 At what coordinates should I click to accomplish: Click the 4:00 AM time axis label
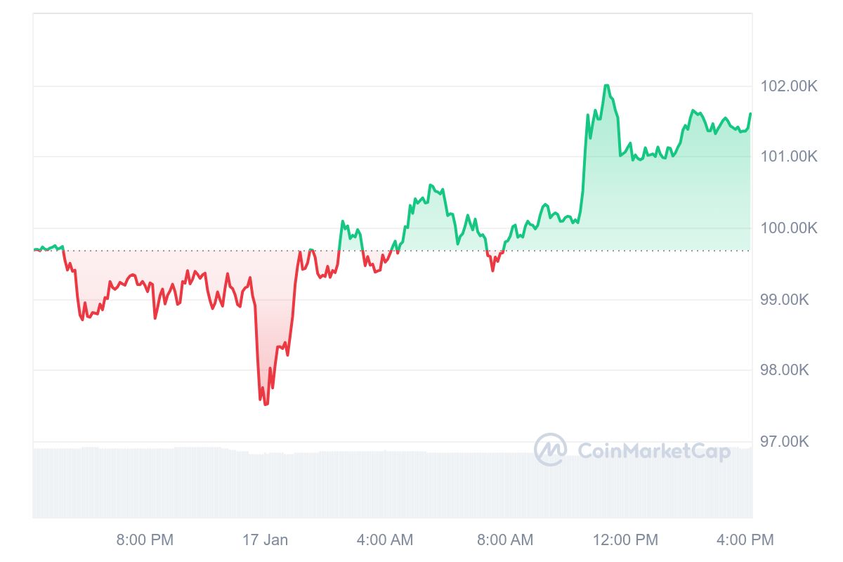(385, 540)
